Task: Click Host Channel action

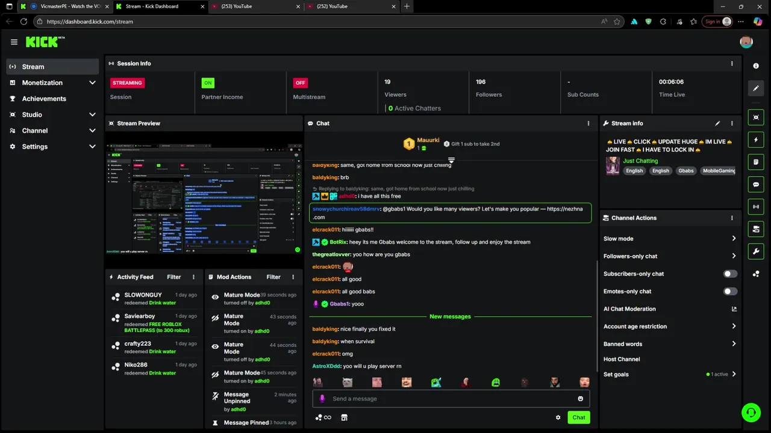Action: coord(622,360)
